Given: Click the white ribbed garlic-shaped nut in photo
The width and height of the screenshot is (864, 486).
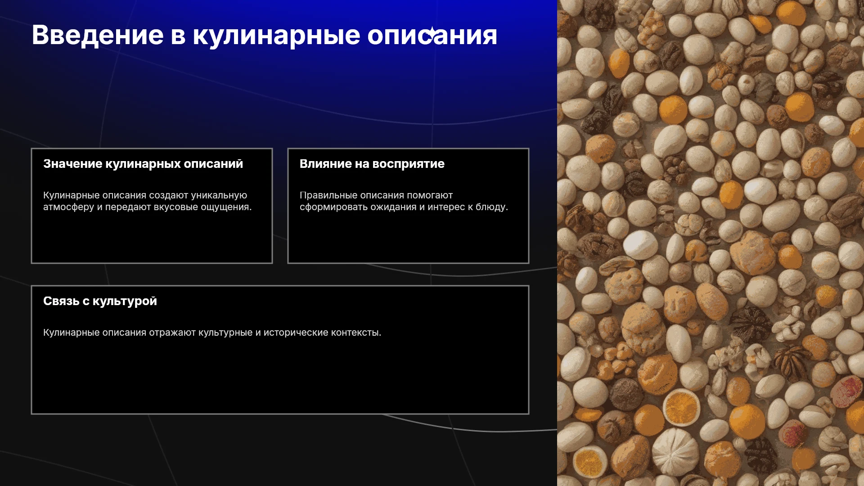Looking at the screenshot, I should (675, 451).
